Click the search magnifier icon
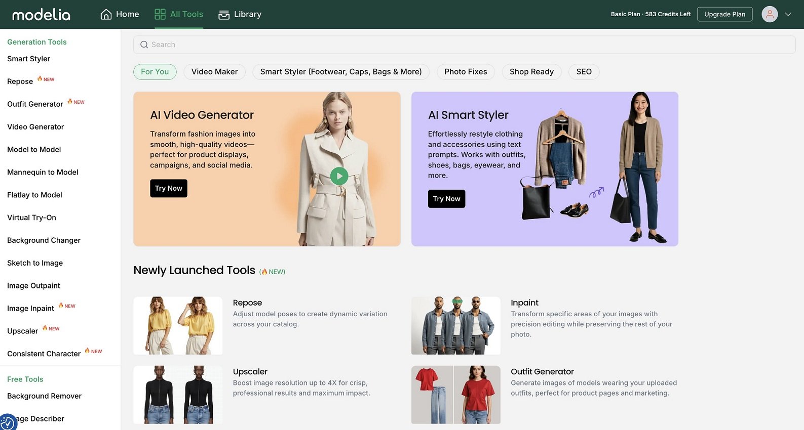The image size is (804, 430). coord(144,45)
